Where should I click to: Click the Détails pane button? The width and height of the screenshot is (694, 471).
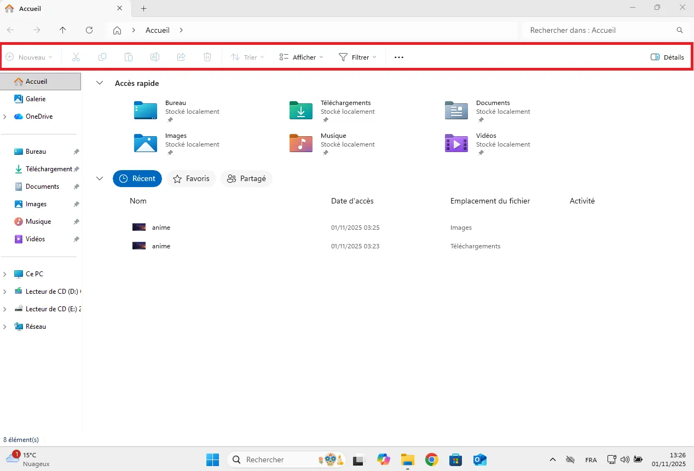pyautogui.click(x=667, y=57)
